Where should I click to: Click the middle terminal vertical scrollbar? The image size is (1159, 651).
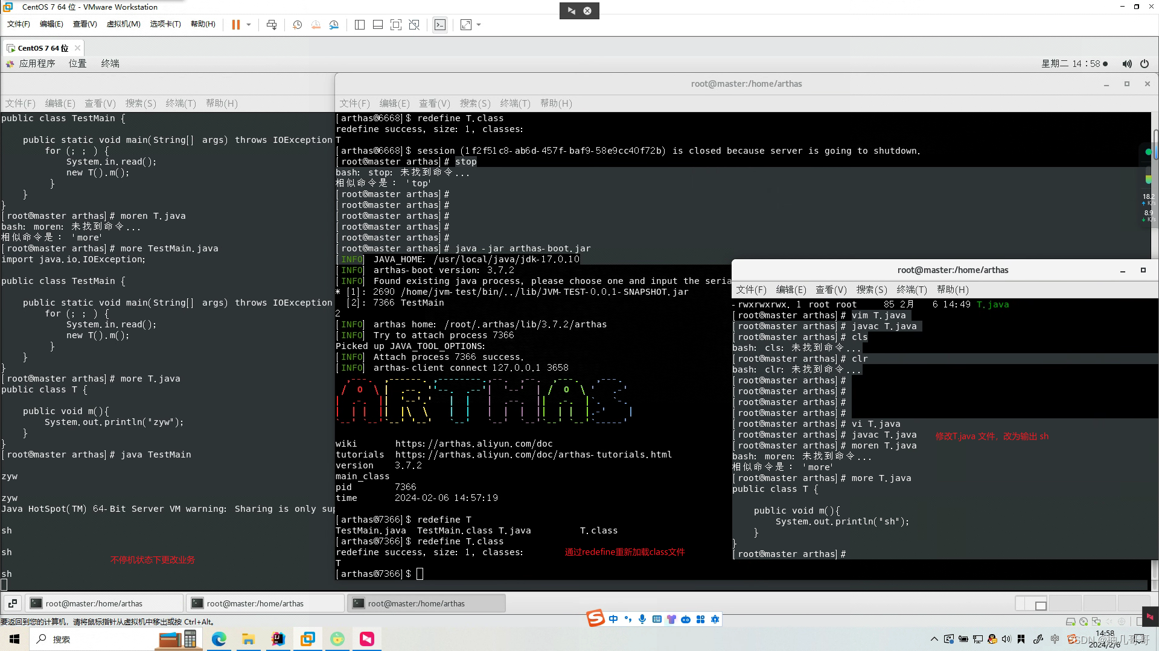[1155, 145]
